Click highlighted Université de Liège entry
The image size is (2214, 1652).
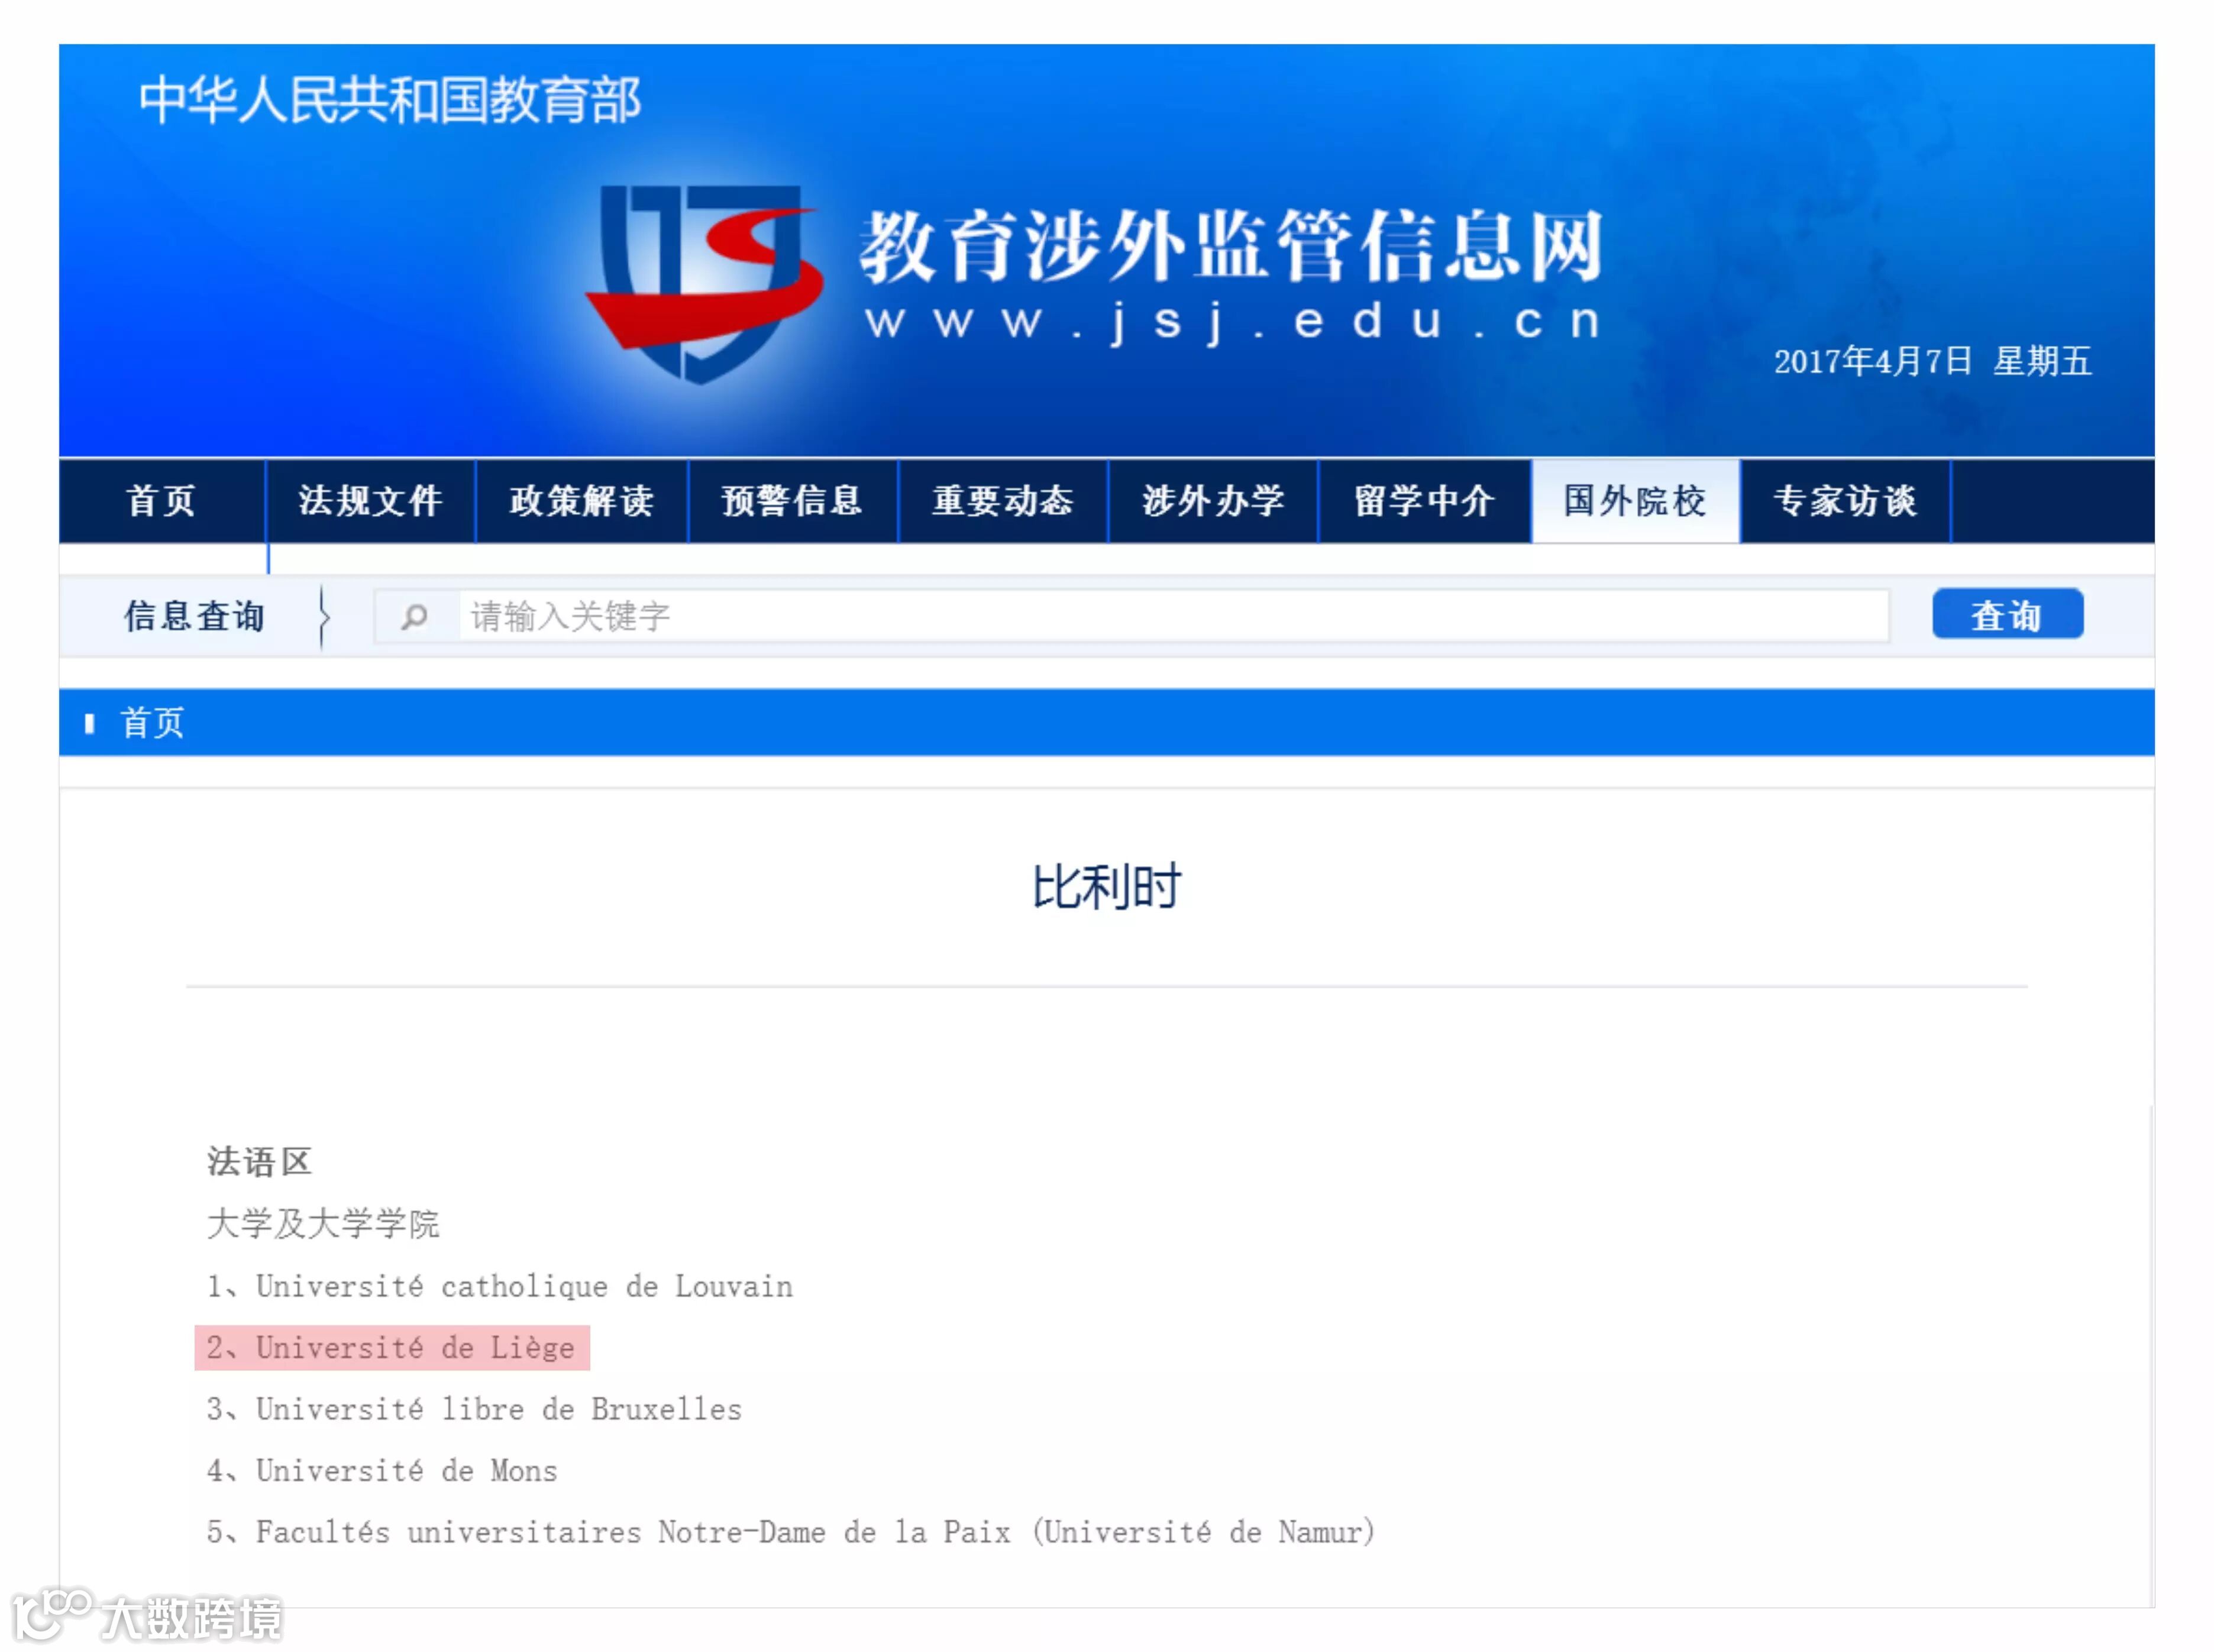click(x=391, y=1348)
